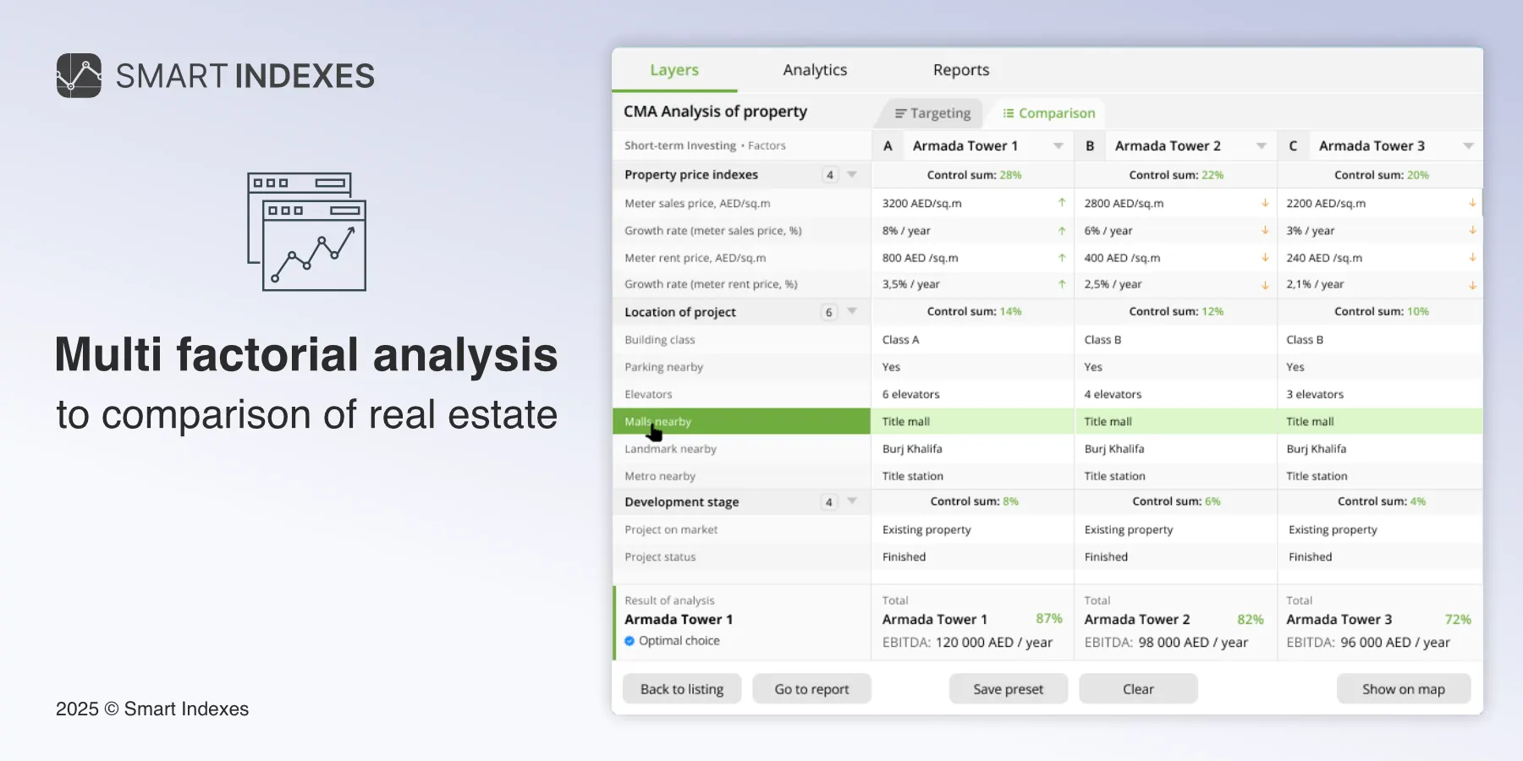This screenshot has height=761, width=1523.
Task: Click EBITDA: 120 000 AED / year
Action: (967, 643)
